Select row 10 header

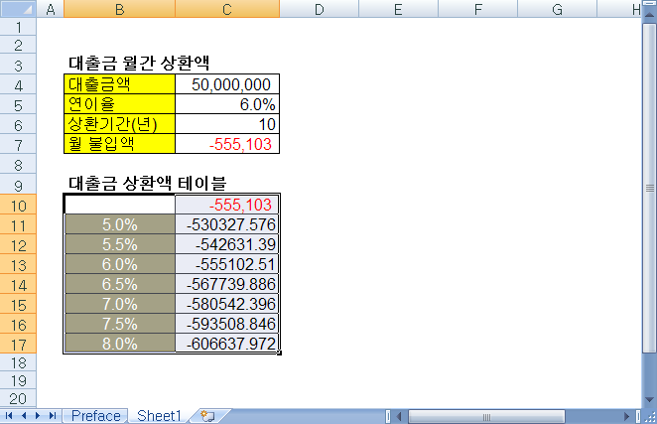click(18, 206)
